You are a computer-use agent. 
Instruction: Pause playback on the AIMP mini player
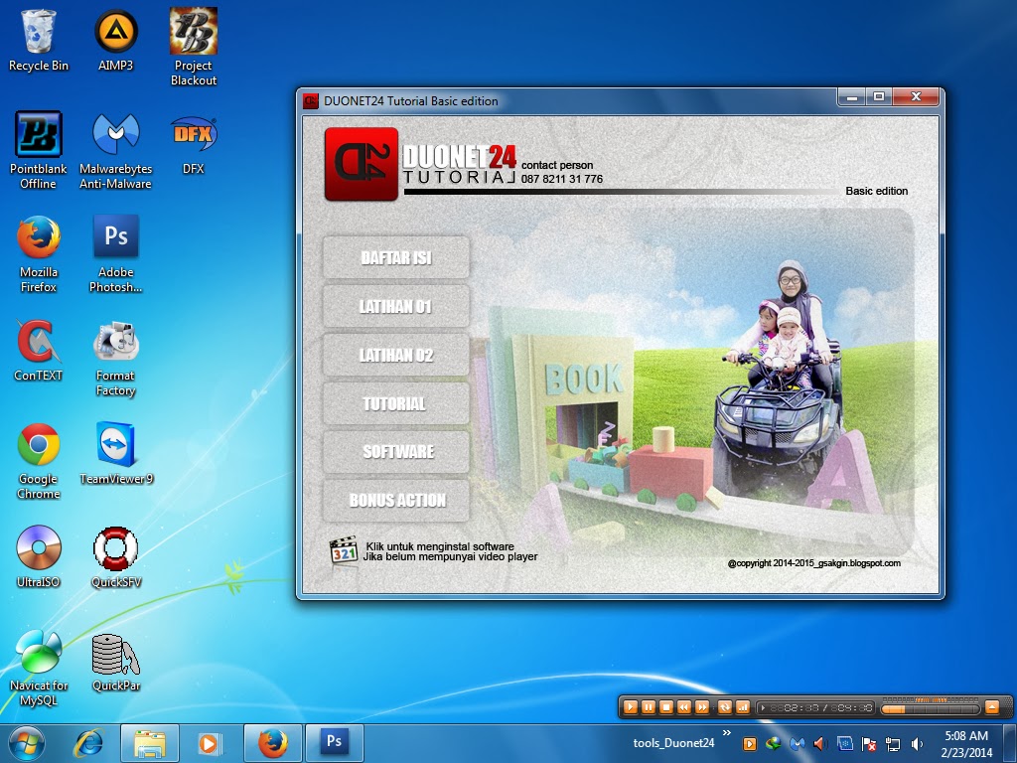tap(648, 707)
